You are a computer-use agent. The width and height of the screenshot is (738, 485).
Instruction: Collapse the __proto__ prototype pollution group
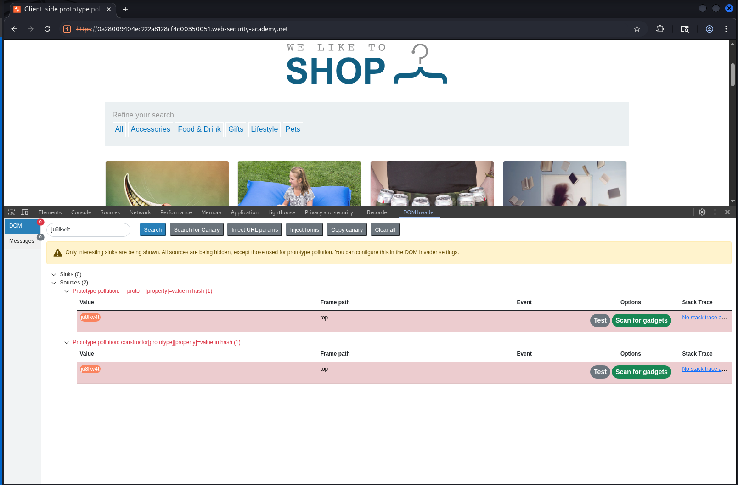67,291
